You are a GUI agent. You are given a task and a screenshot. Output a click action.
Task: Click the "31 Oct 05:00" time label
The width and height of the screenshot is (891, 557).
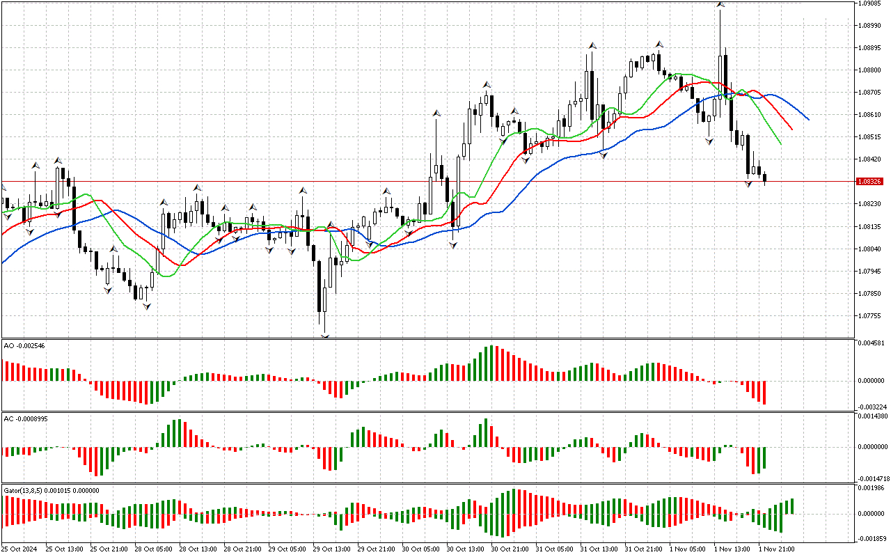(553, 549)
